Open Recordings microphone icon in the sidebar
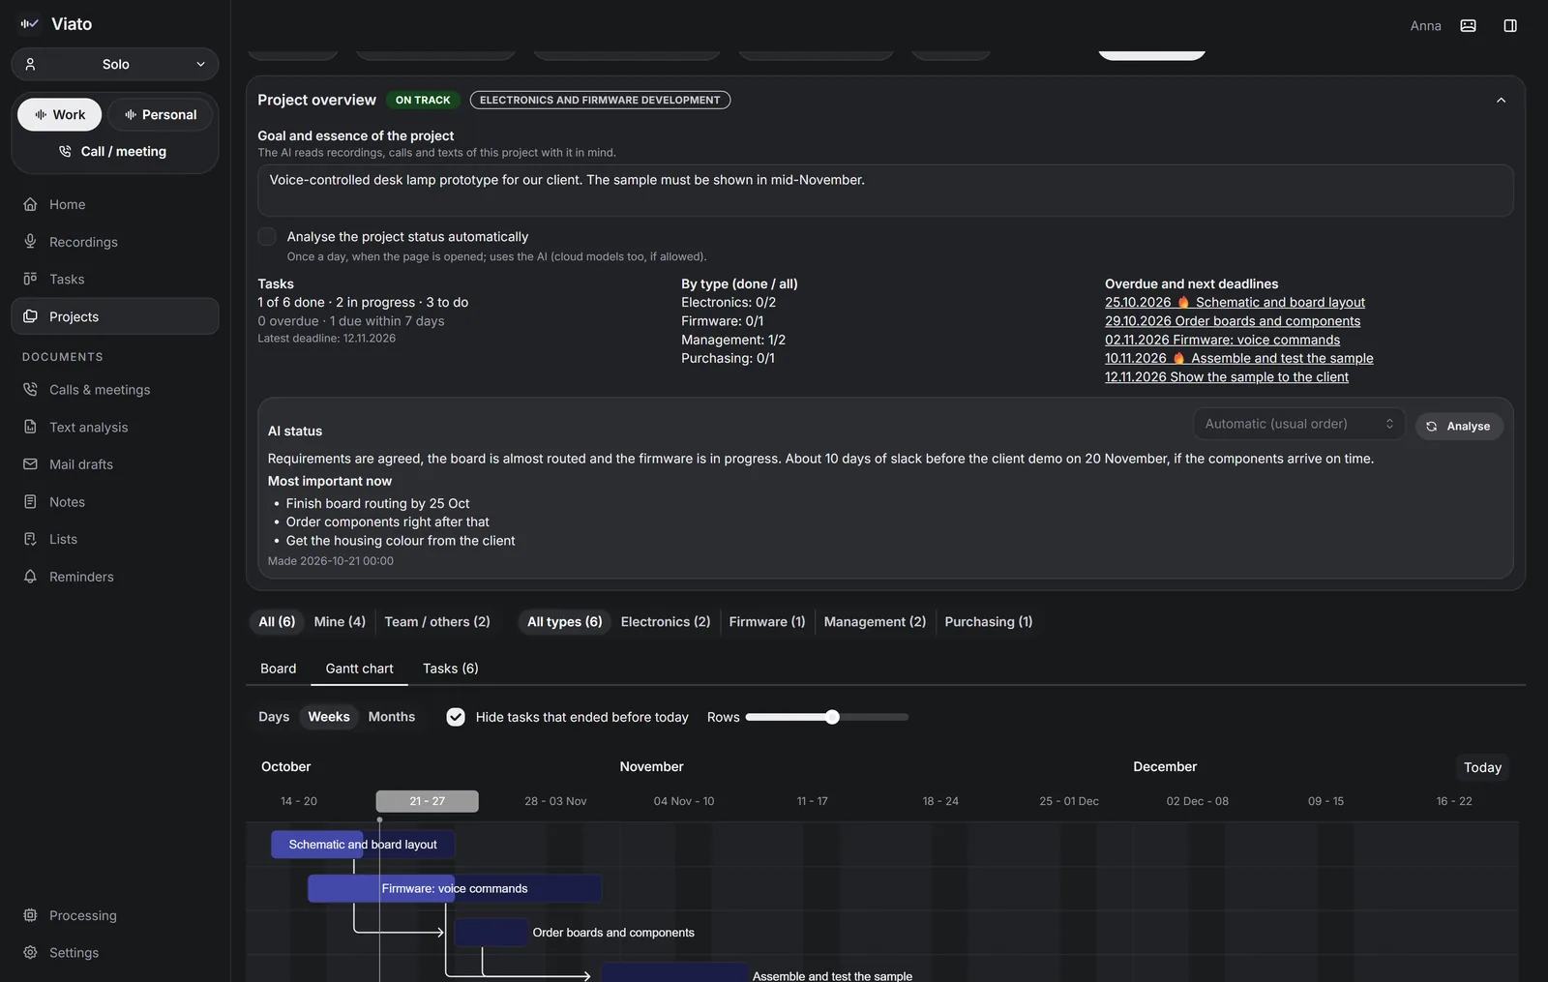The image size is (1548, 982). (30, 242)
